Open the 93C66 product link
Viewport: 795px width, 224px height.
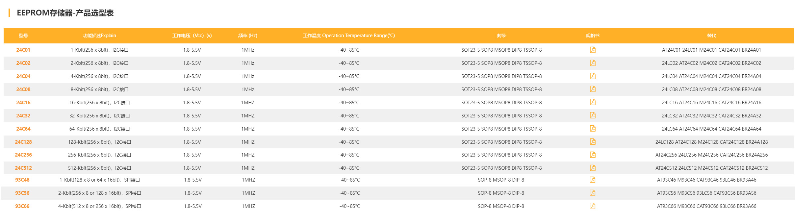click(22, 206)
